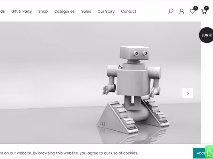Expand the Categories menu
Screen dimensions: 213x159
[64, 11]
